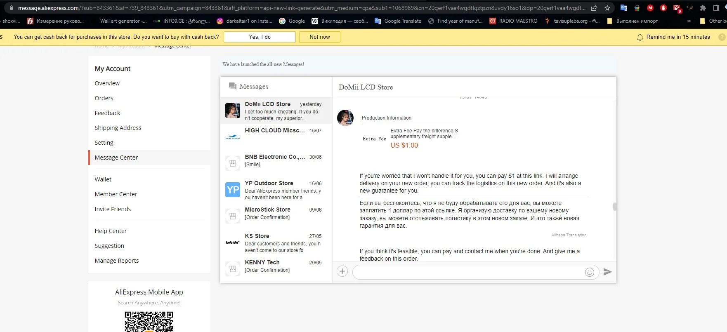Open the Extensions puzzle piece menu
727x332 pixels.
[x=703, y=8]
